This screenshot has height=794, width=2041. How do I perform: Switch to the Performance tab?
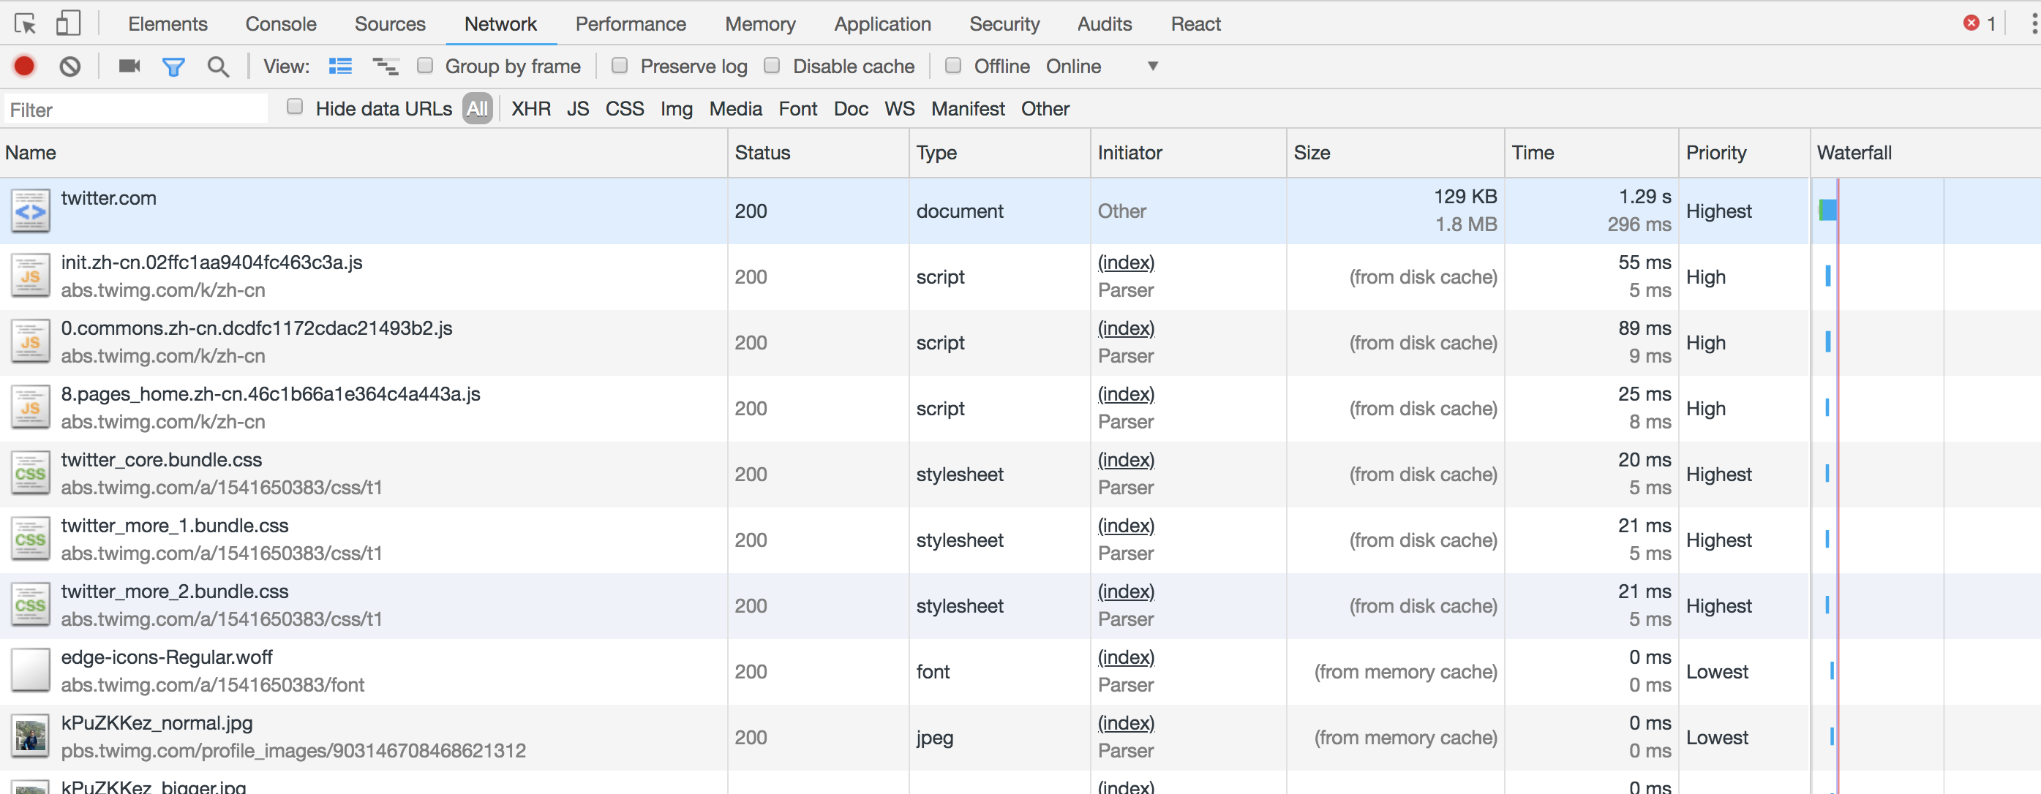tap(631, 23)
